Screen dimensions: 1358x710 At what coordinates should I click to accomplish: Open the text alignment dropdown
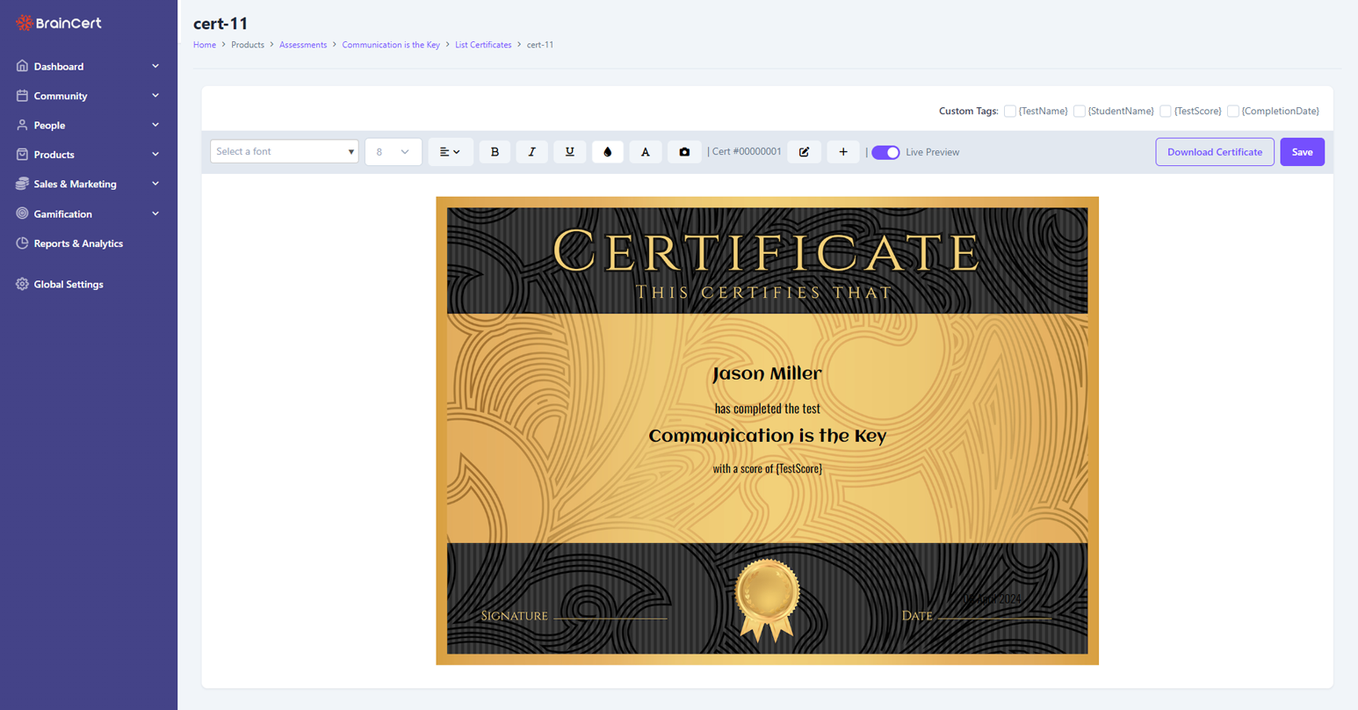coord(451,151)
